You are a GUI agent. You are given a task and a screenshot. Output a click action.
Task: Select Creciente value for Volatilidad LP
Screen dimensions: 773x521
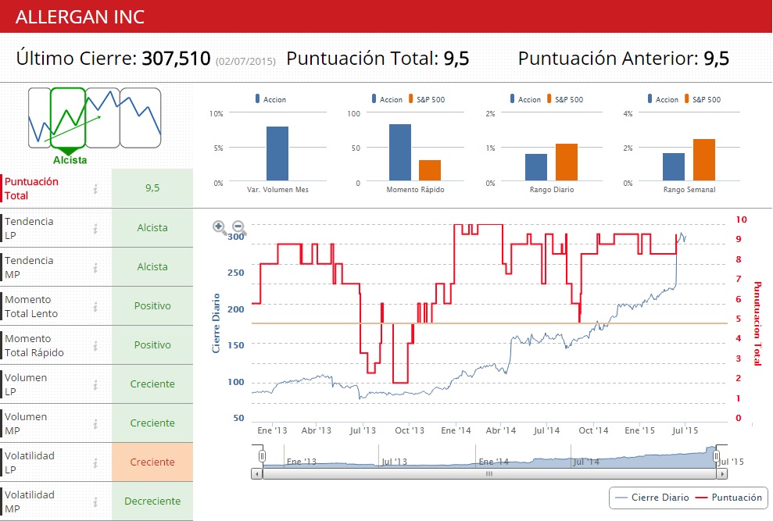pos(152,462)
